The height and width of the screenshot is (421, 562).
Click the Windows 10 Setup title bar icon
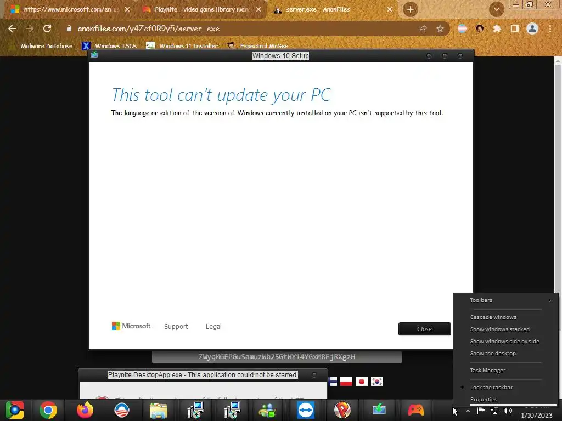point(94,55)
